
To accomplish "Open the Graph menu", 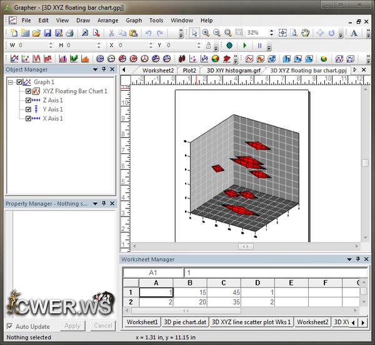I will [134, 20].
